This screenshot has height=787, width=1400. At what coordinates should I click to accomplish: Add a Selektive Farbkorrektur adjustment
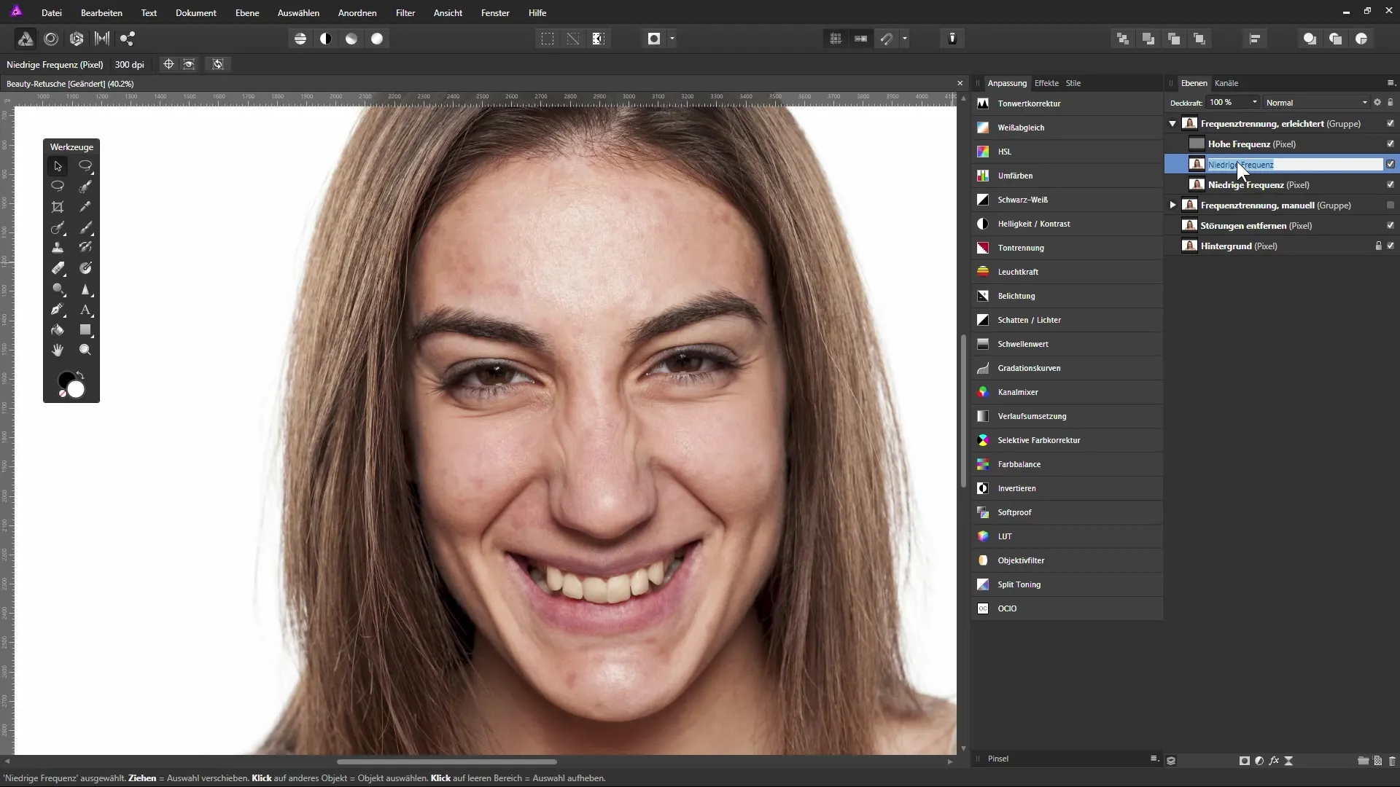pyautogui.click(x=1067, y=440)
